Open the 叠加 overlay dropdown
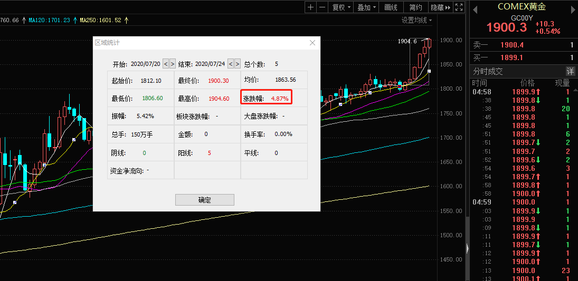The height and width of the screenshot is (281, 578). pos(366,7)
